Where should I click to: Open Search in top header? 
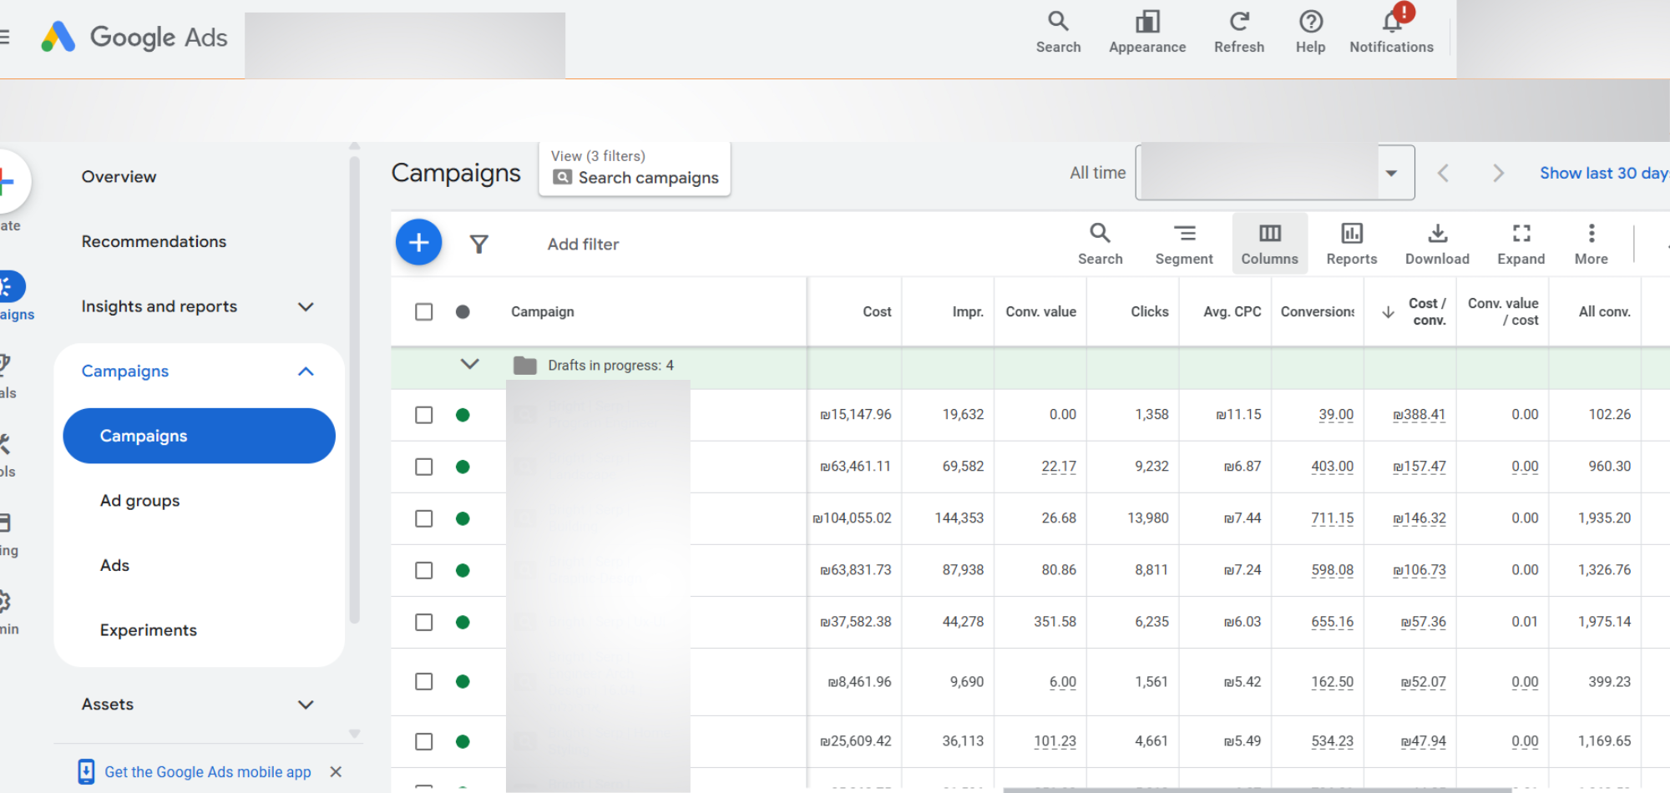(1058, 33)
